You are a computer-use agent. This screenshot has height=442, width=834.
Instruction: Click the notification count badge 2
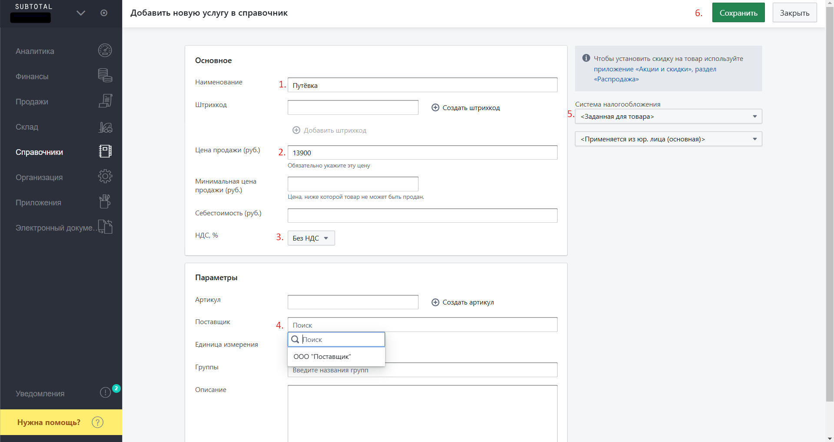click(116, 388)
